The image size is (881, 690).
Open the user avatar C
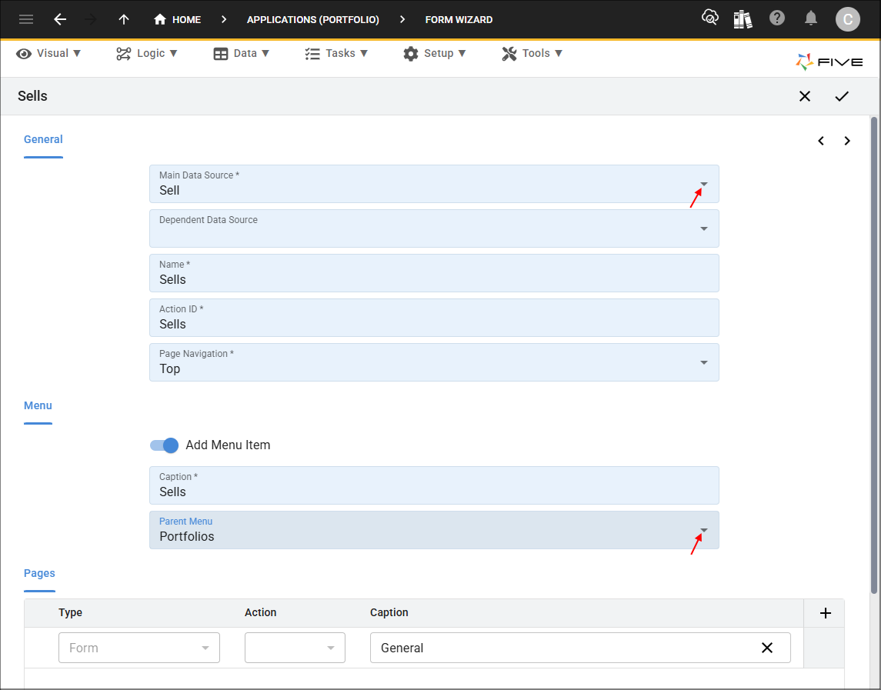click(x=847, y=19)
